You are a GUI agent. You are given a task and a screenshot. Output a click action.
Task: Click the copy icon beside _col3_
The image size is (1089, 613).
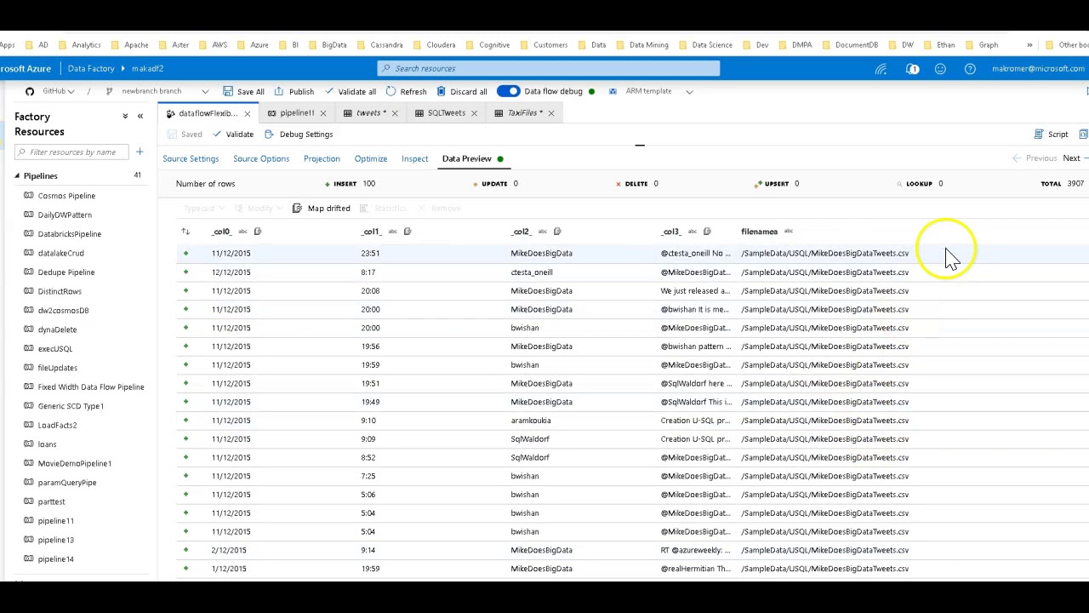707,232
